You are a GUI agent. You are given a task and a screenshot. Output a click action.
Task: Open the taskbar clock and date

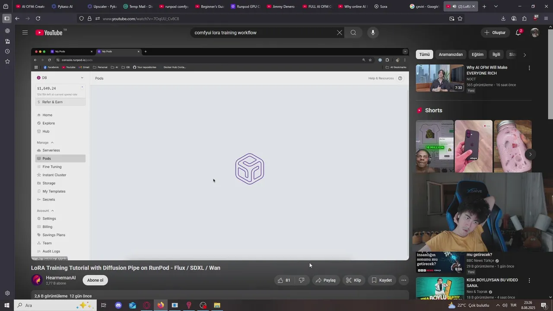point(528,305)
